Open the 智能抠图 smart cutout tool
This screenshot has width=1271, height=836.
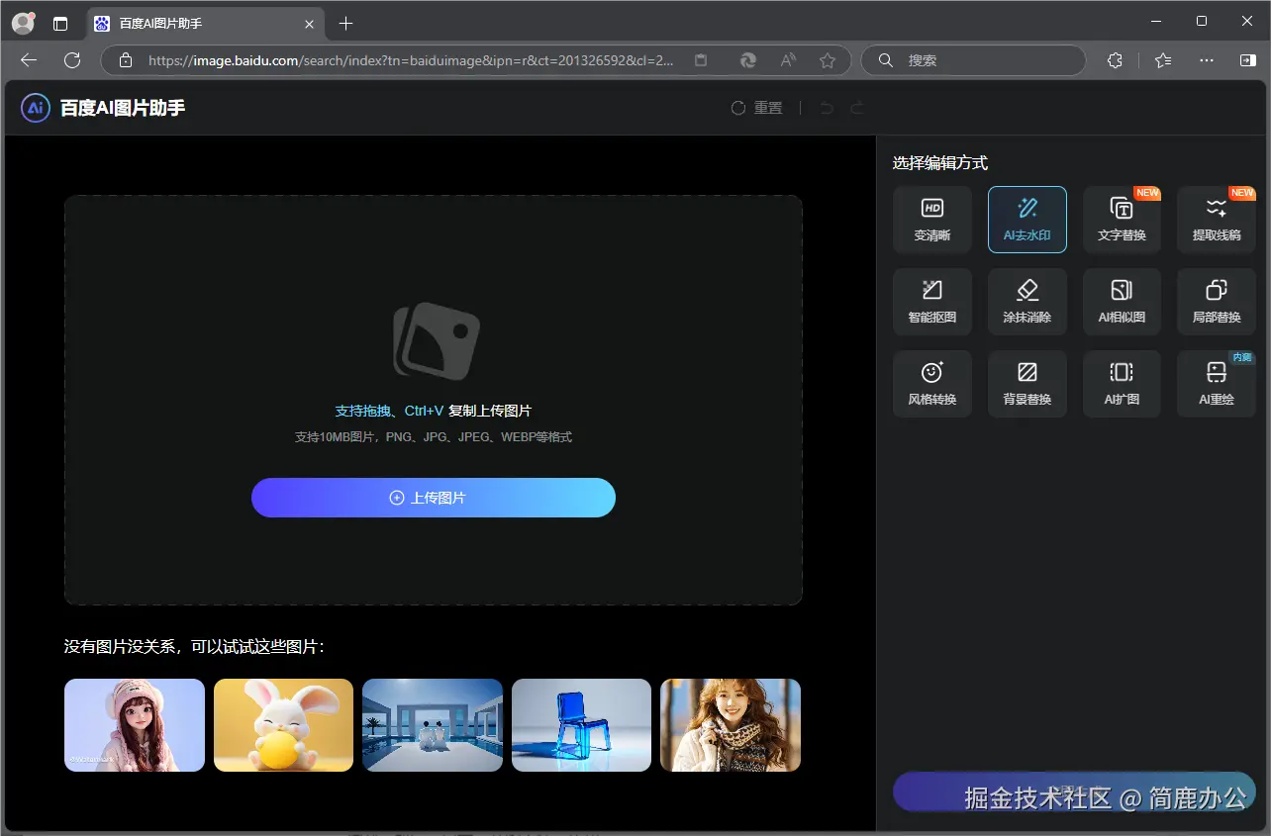[931, 301]
